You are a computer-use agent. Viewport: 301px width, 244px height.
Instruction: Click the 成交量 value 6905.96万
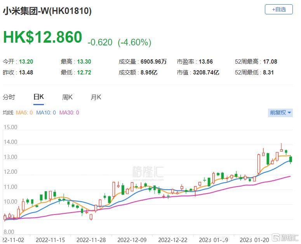point(153,62)
